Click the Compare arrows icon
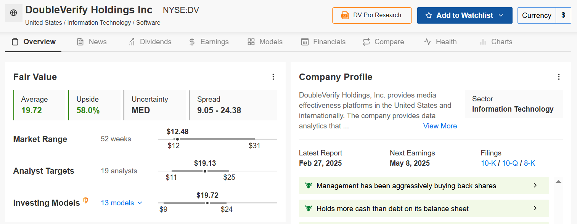Screen dimensions: 577x224 366,42
